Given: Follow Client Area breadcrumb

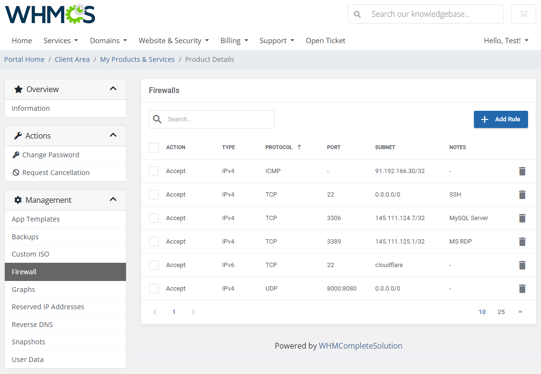Looking at the screenshot, I should (72, 59).
